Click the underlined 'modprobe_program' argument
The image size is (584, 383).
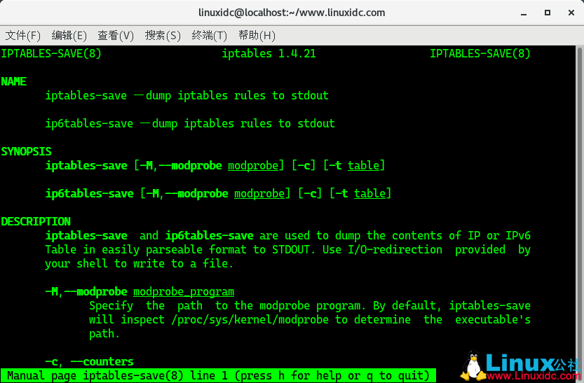coord(184,292)
